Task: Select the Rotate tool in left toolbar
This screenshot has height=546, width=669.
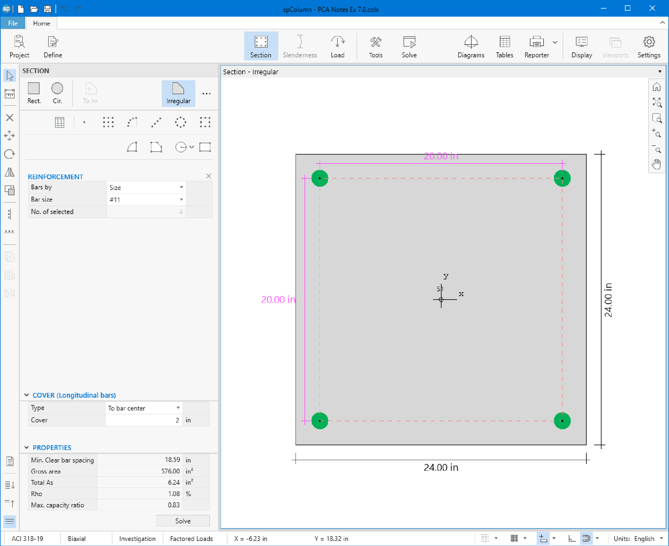Action: [10, 154]
